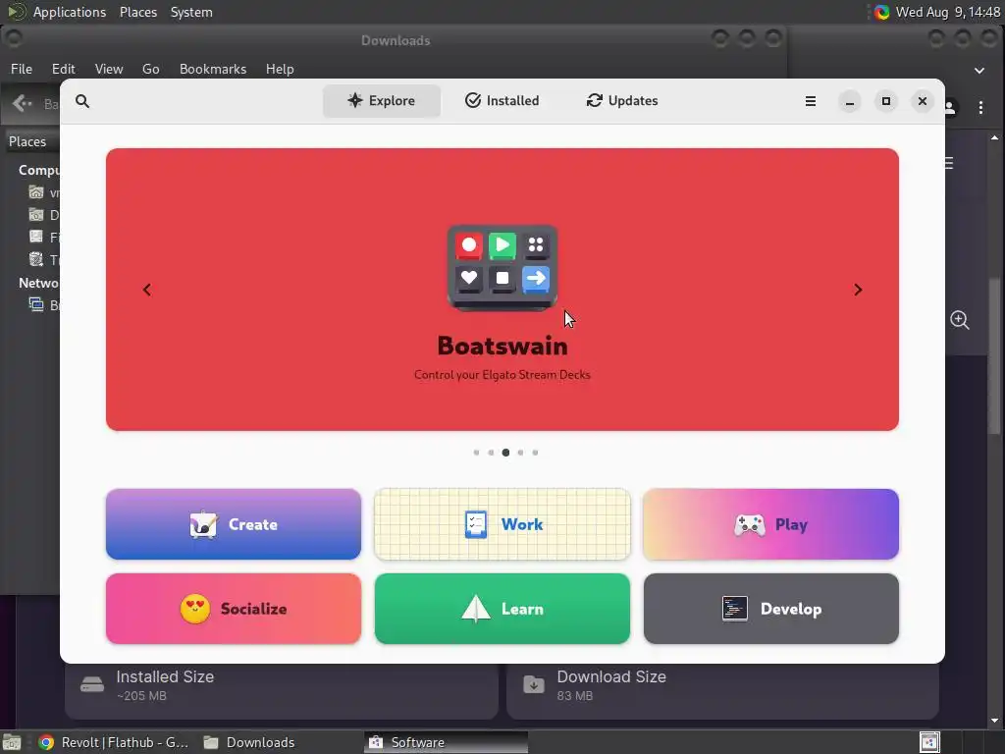Screen dimensions: 1005x754
Task: Select the fifth carousel page dot
Action: 535,453
